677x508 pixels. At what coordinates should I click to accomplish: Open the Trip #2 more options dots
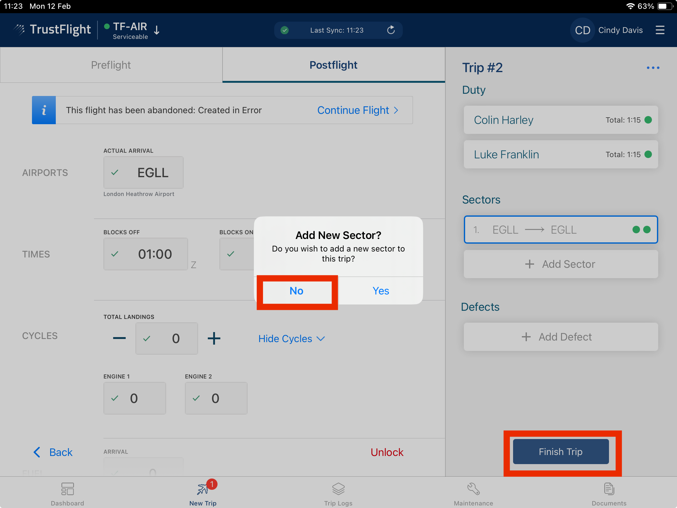pyautogui.click(x=653, y=68)
